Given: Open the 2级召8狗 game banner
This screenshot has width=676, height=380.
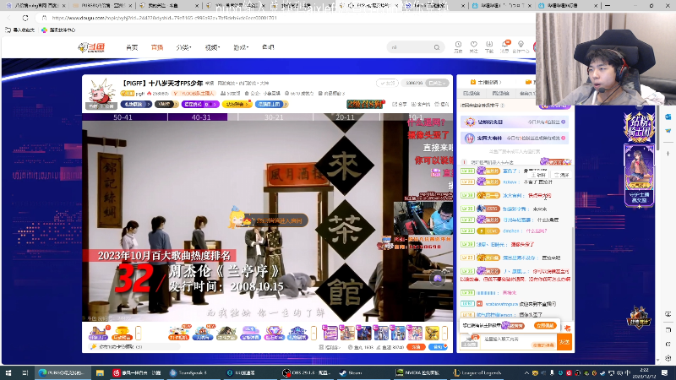Looking at the screenshot, I should (366, 104).
